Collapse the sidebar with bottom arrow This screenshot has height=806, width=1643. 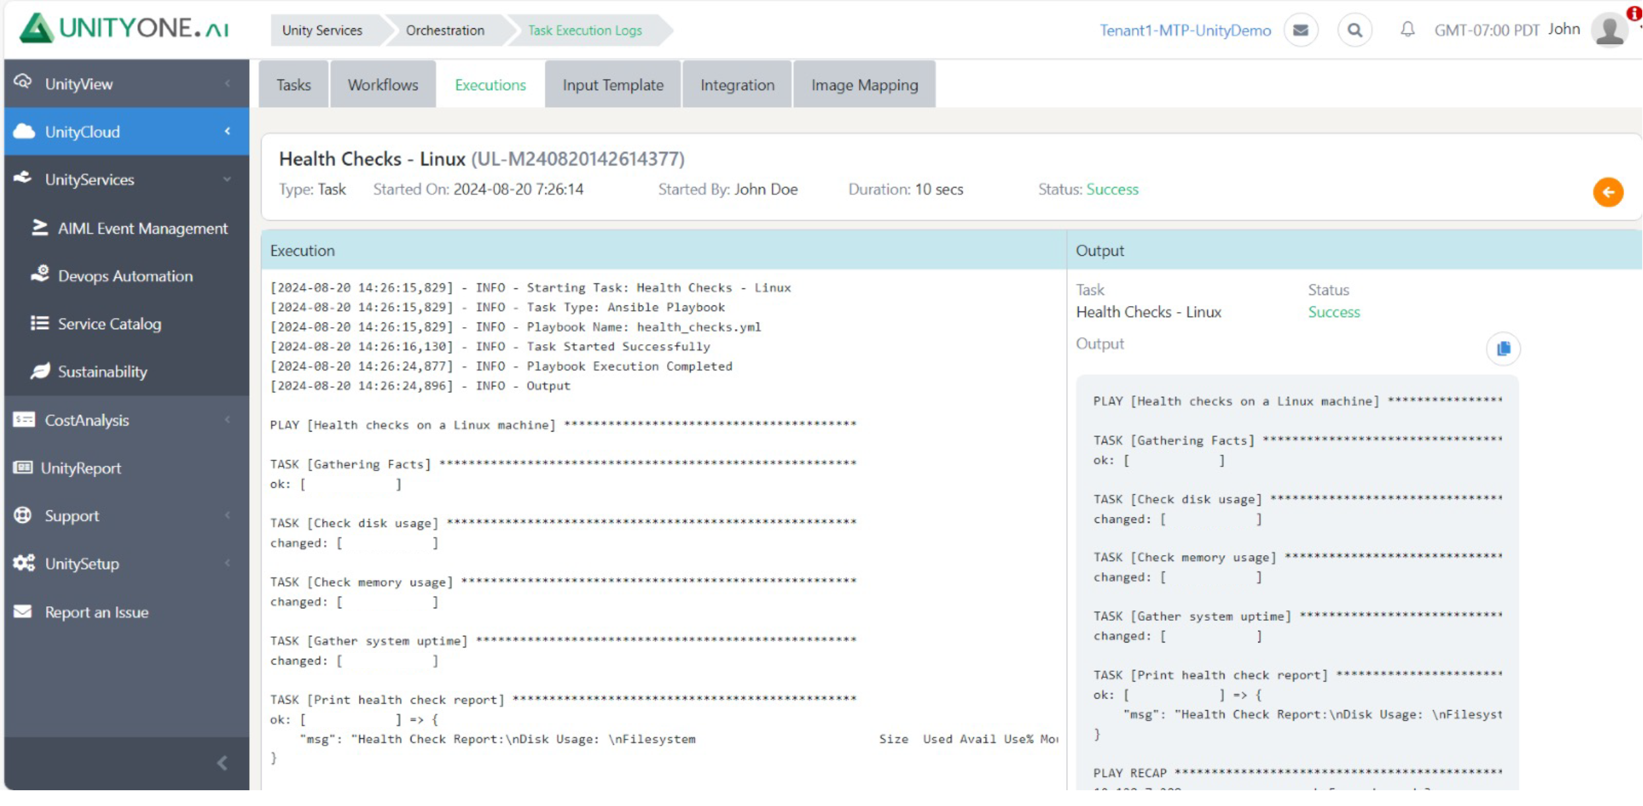pos(223,763)
